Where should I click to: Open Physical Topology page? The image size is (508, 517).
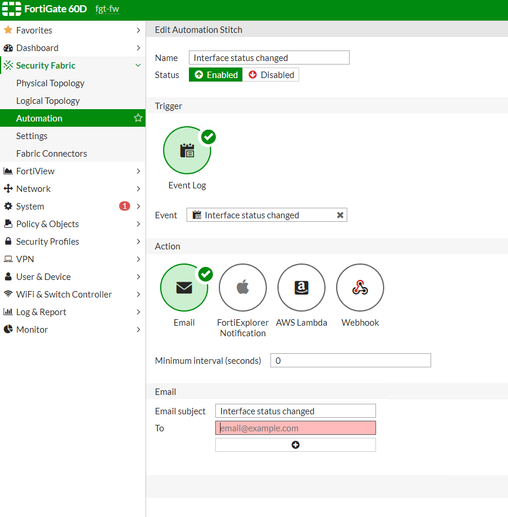[50, 83]
